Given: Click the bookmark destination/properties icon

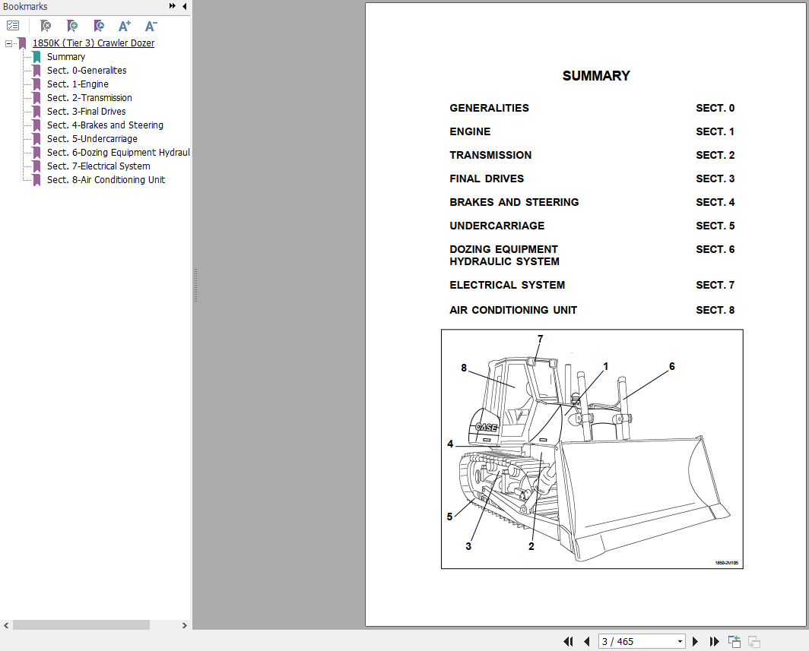Looking at the screenshot, I should point(99,26).
